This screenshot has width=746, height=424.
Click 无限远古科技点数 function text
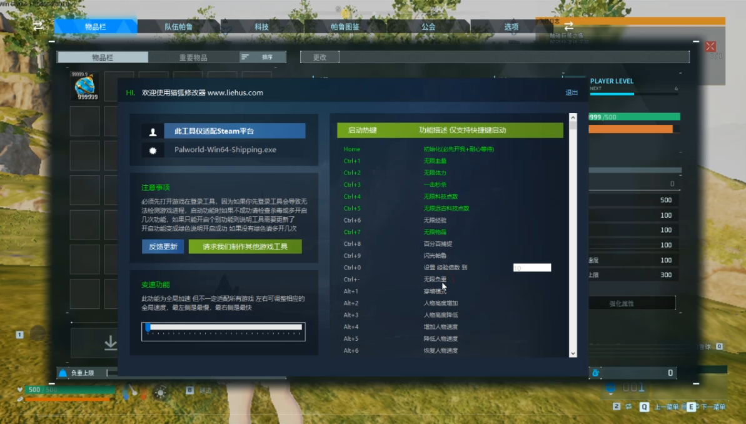[x=446, y=208]
